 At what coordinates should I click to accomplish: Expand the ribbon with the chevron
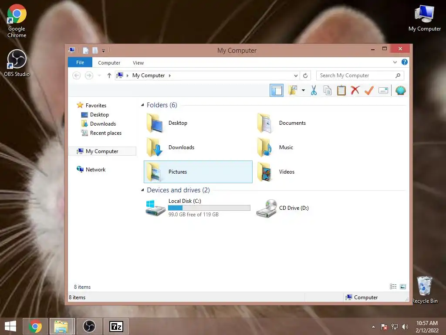click(395, 62)
